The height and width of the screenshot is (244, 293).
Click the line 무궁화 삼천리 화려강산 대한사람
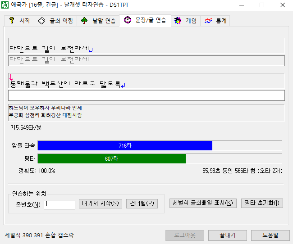45,115
